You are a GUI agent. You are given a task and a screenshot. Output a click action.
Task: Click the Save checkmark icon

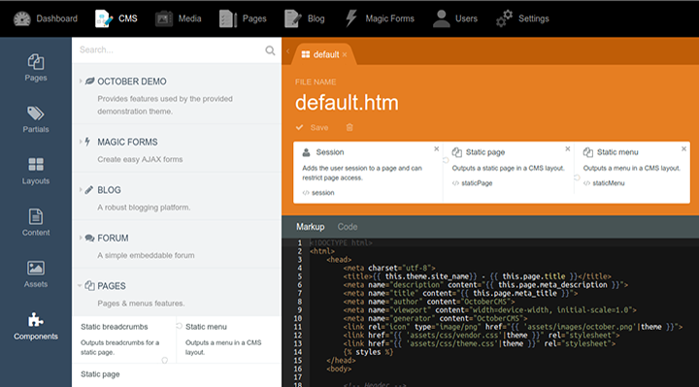[300, 127]
